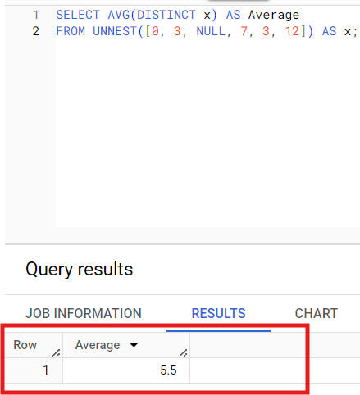This screenshot has height=395, width=360.
Task: Click the Row column header
Action: (x=25, y=345)
